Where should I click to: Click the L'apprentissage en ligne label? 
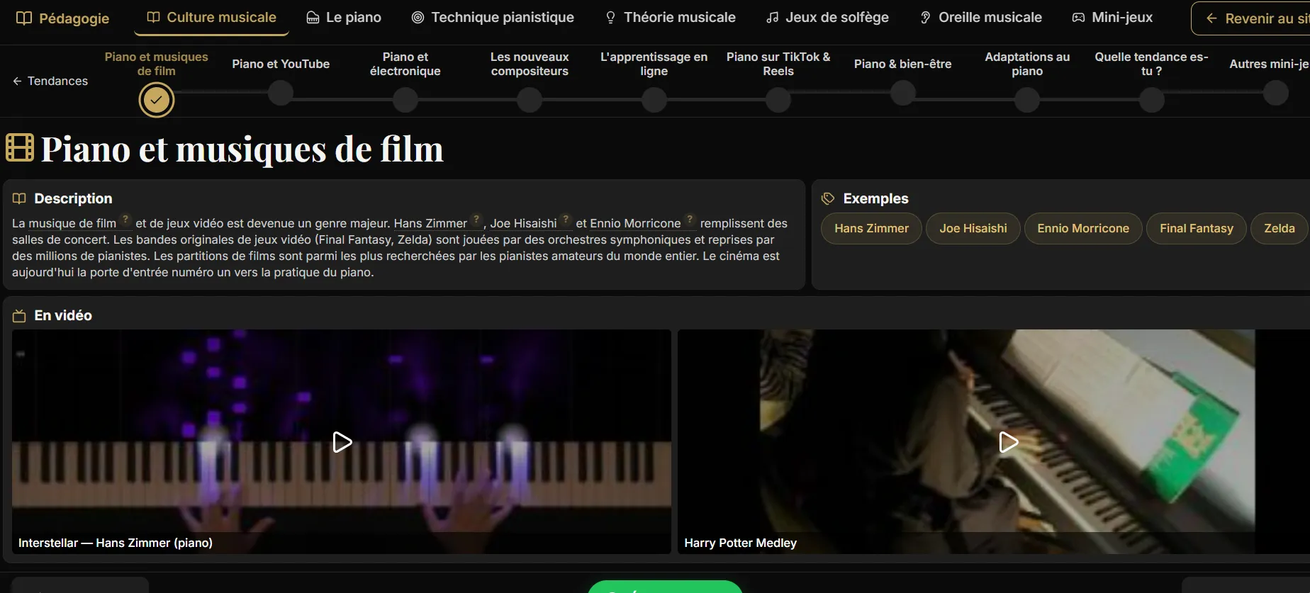click(654, 64)
